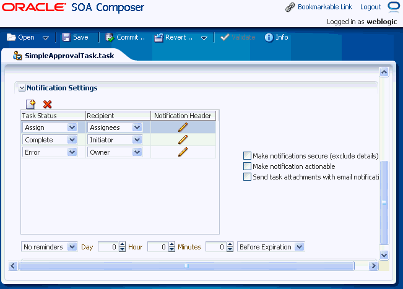
Task: Click the Task Status column header
Action: point(53,116)
